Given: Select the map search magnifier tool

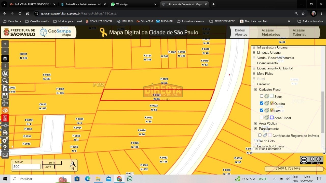Looking at the screenshot, I should coord(5,81).
